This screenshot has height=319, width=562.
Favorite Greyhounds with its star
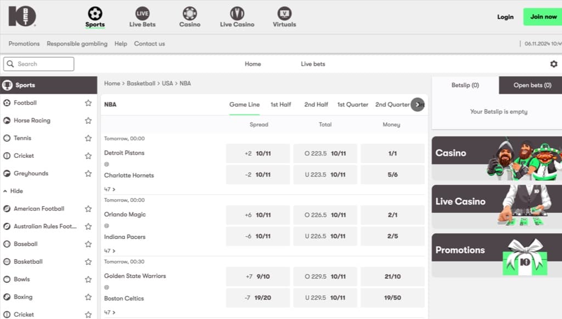click(88, 173)
